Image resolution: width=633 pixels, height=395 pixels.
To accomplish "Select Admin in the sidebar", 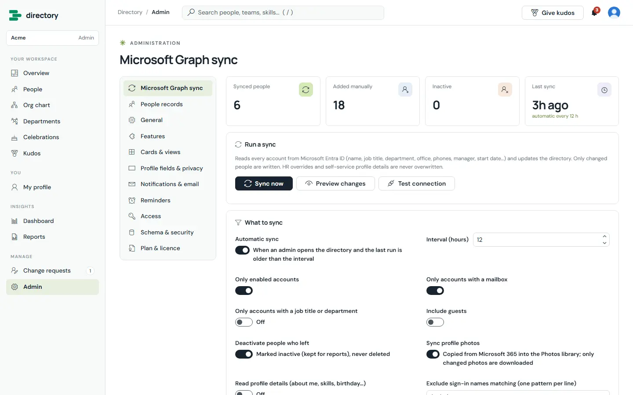I will pyautogui.click(x=52, y=287).
